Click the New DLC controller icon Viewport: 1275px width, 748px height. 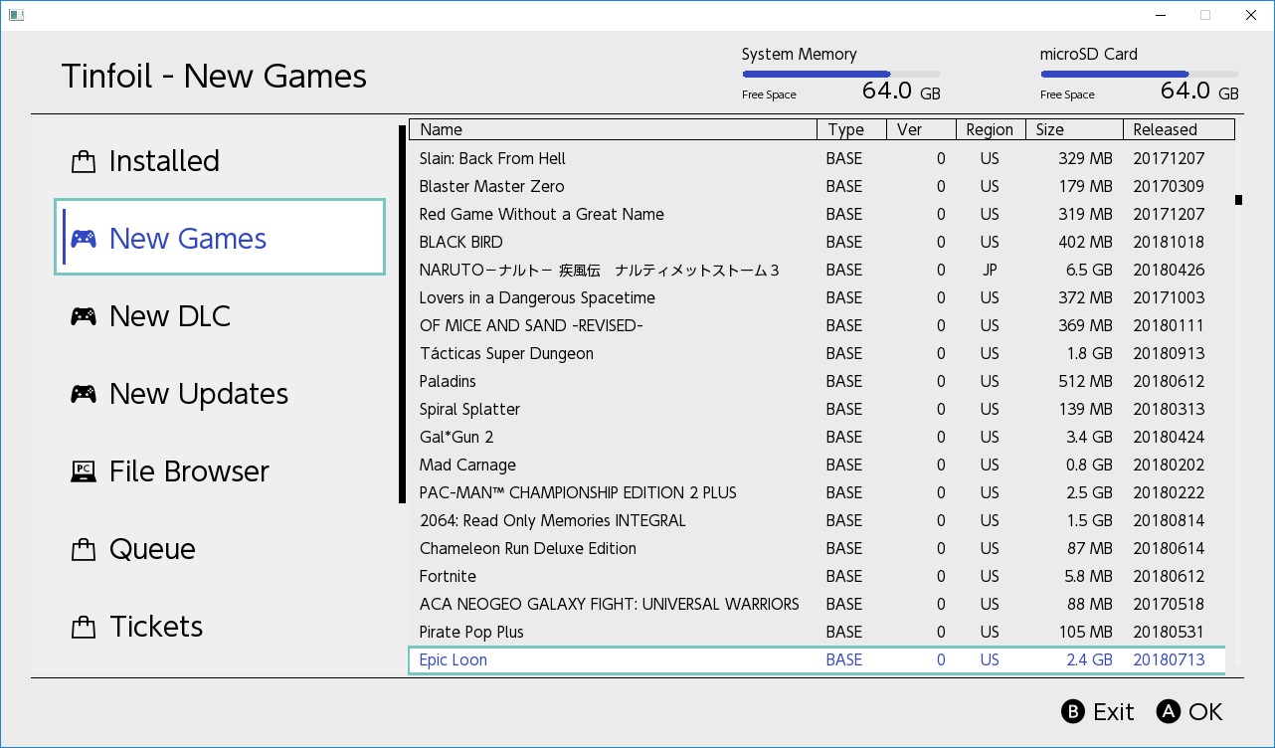click(x=84, y=316)
